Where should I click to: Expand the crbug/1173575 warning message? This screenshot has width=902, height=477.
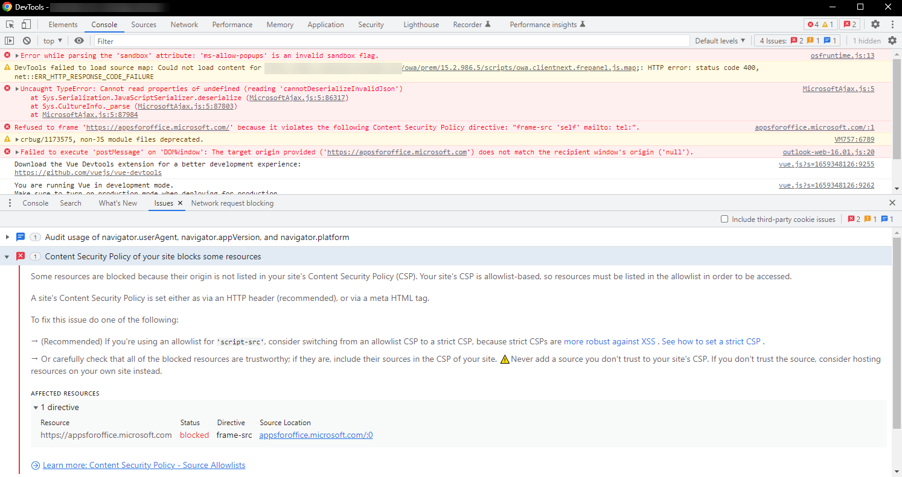[x=18, y=139]
